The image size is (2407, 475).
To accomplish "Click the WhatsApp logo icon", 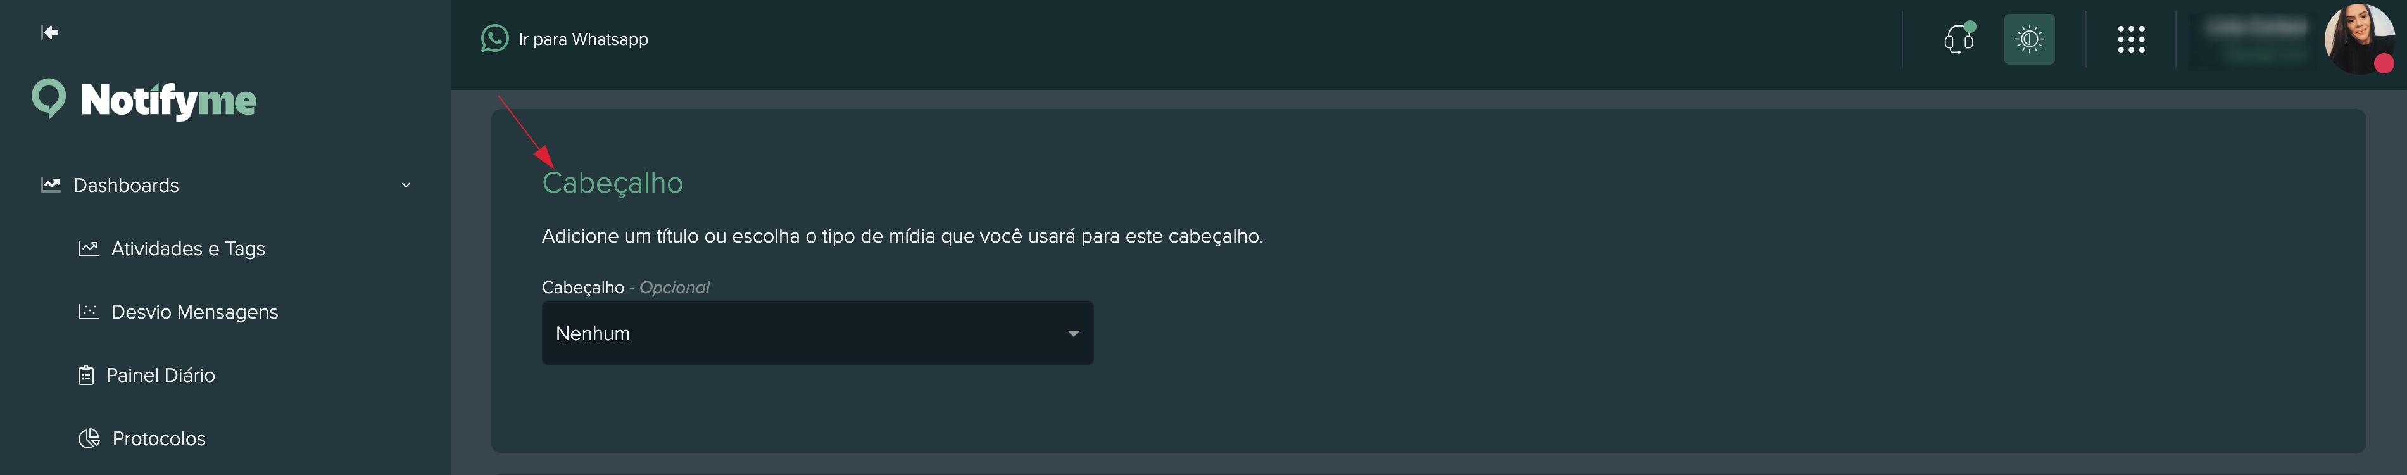I will pos(494,39).
